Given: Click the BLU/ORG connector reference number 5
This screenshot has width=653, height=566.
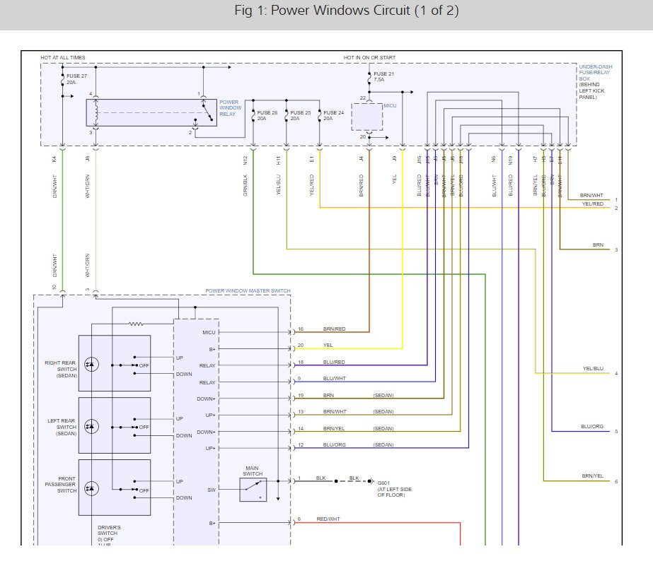Looking at the screenshot, I should tap(616, 432).
